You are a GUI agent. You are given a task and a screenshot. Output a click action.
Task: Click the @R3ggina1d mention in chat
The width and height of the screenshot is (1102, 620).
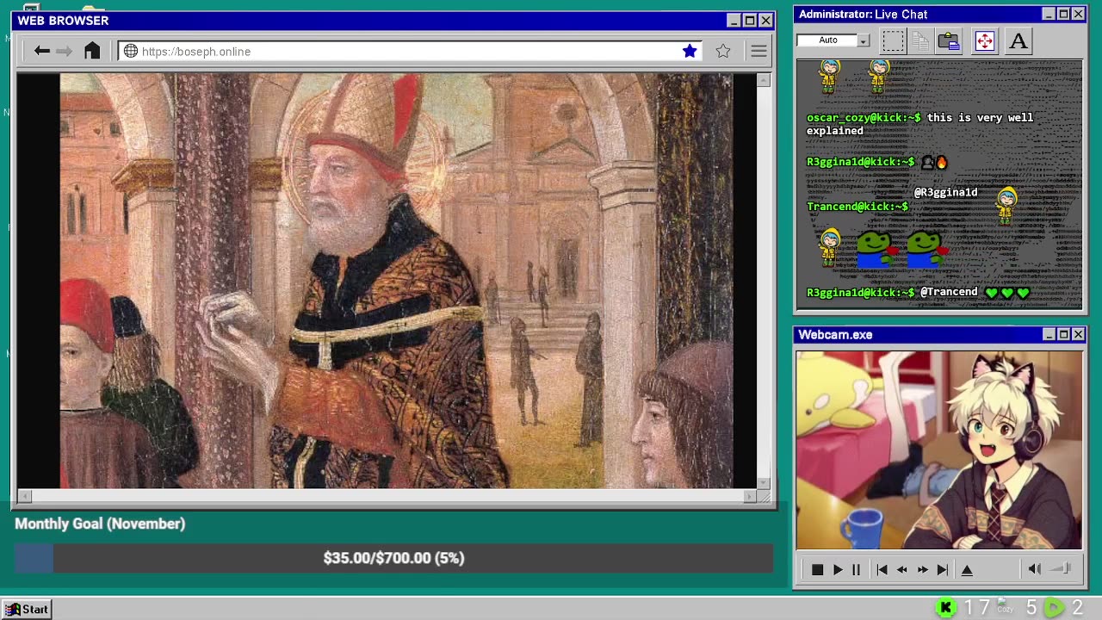pyautogui.click(x=945, y=192)
